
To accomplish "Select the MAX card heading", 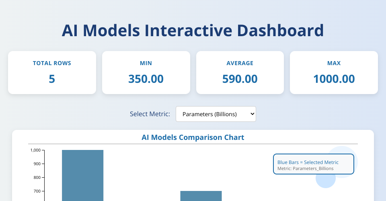I will [x=334, y=63].
